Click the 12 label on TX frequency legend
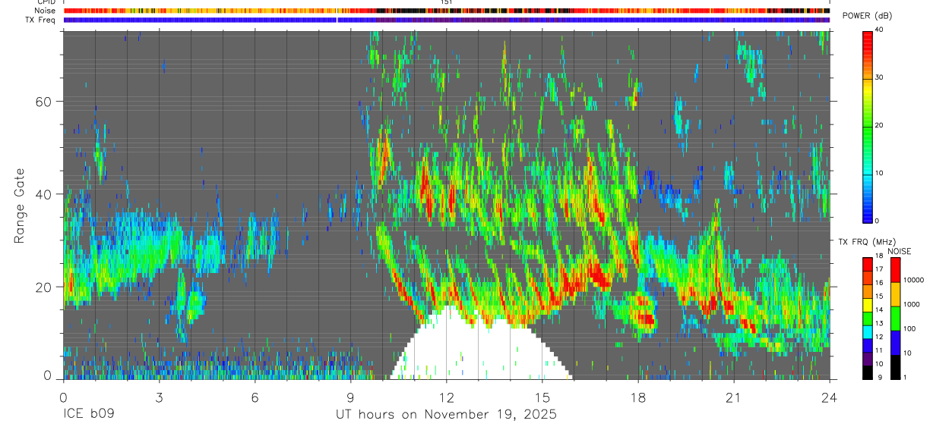This screenshot has height=430, width=933. pyautogui.click(x=879, y=337)
